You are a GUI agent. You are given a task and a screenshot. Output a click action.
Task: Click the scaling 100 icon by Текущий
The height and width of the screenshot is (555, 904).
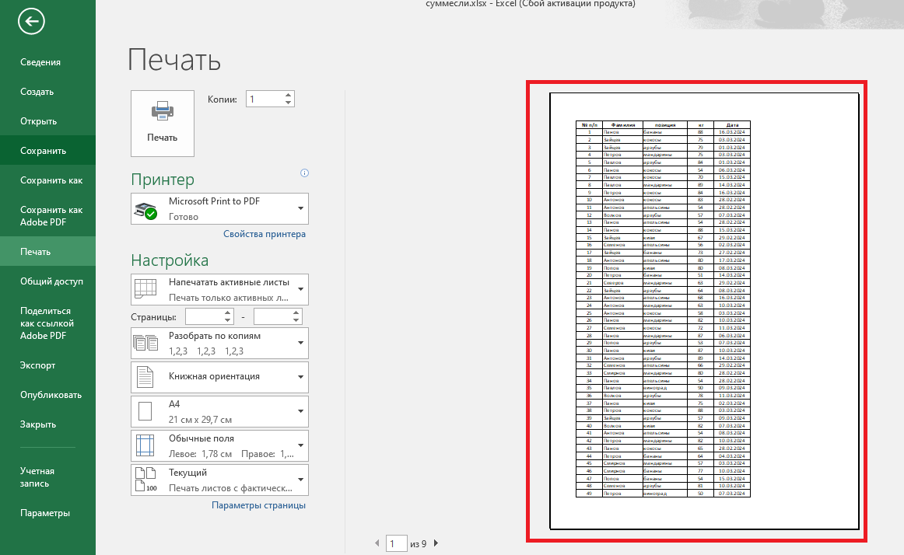(x=145, y=480)
